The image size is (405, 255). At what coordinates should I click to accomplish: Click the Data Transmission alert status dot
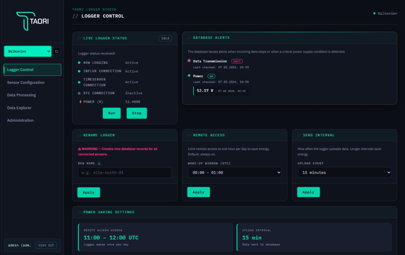pyautogui.click(x=189, y=60)
